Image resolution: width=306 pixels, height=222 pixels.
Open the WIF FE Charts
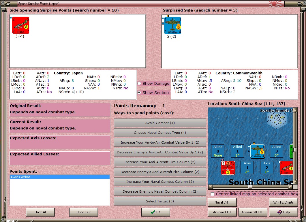click(284, 202)
